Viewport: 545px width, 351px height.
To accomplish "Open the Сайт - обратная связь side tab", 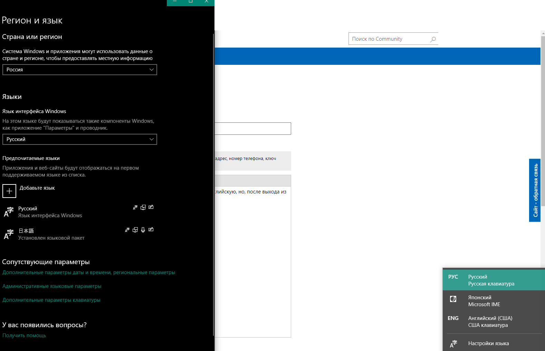I will (535, 190).
